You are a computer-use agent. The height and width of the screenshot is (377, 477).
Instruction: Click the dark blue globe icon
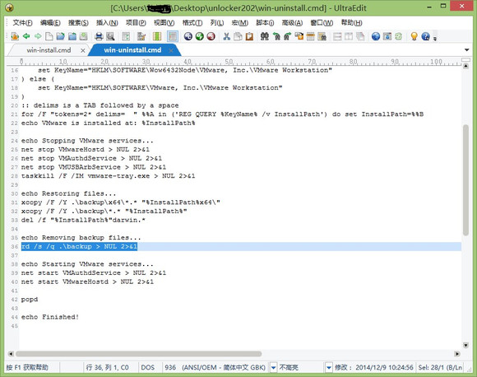(x=188, y=36)
